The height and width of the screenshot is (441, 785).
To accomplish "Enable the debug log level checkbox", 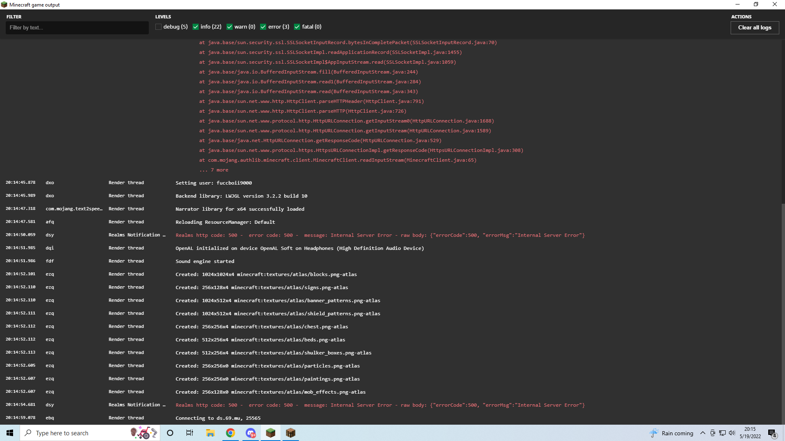I will point(158,27).
